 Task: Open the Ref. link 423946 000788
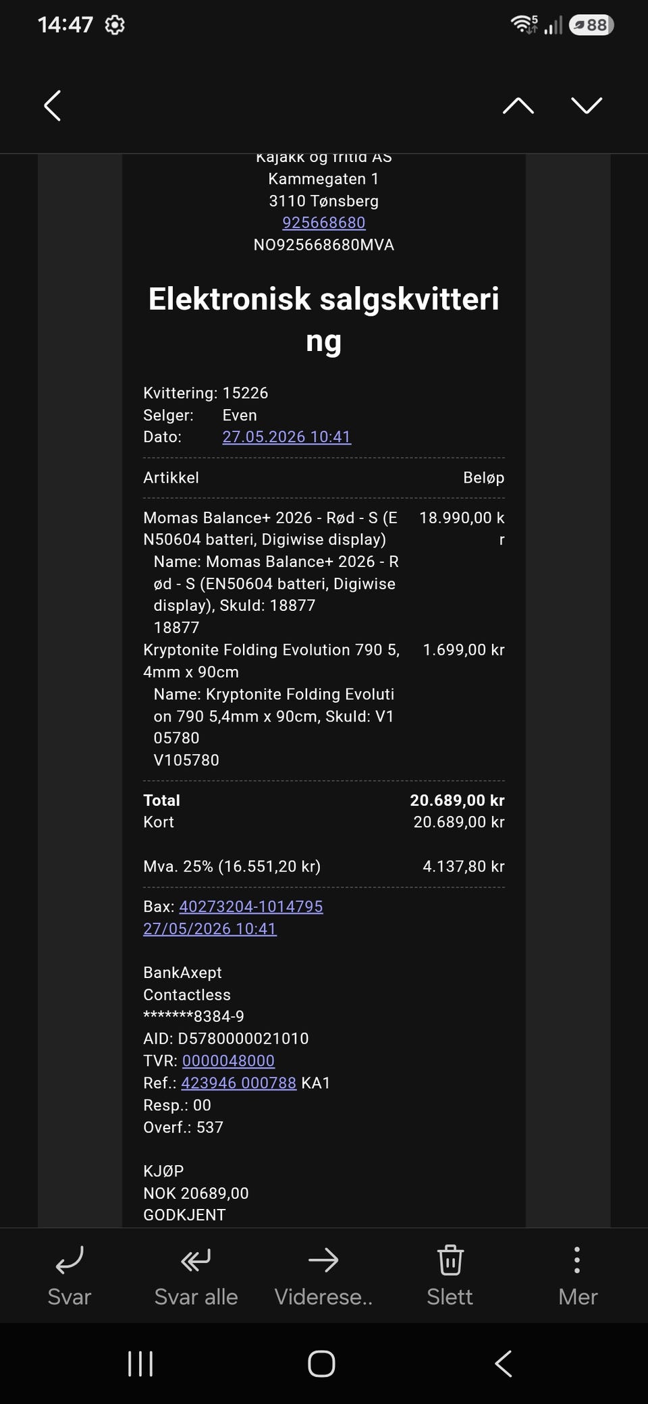[x=239, y=1083]
